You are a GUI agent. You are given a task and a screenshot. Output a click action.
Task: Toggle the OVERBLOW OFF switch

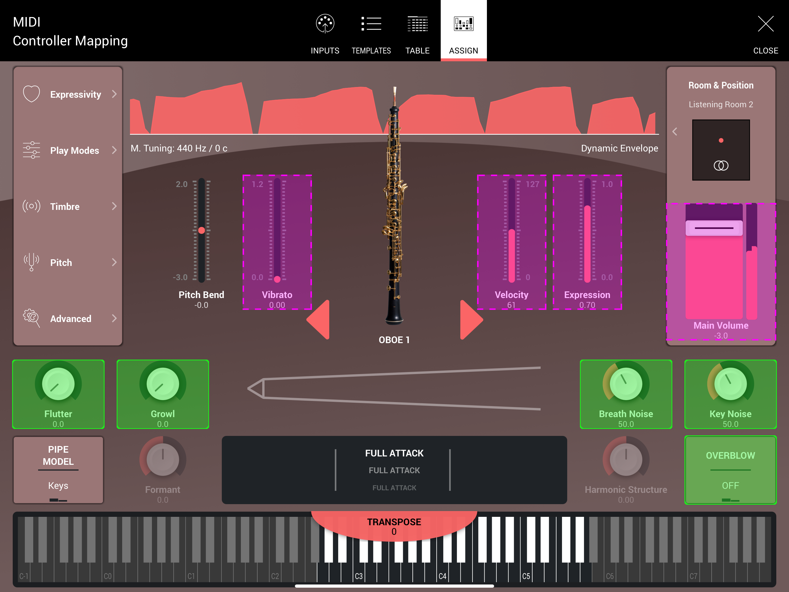coord(730,470)
